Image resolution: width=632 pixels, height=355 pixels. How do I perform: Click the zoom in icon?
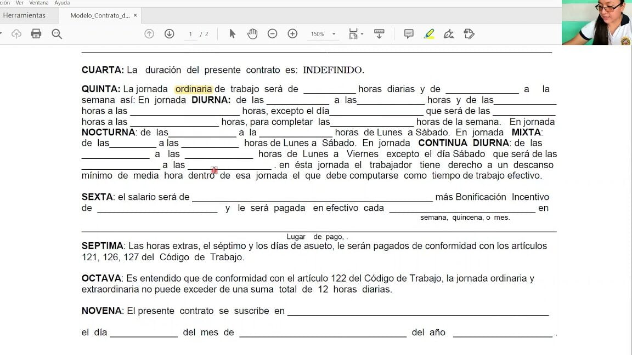coord(292,33)
